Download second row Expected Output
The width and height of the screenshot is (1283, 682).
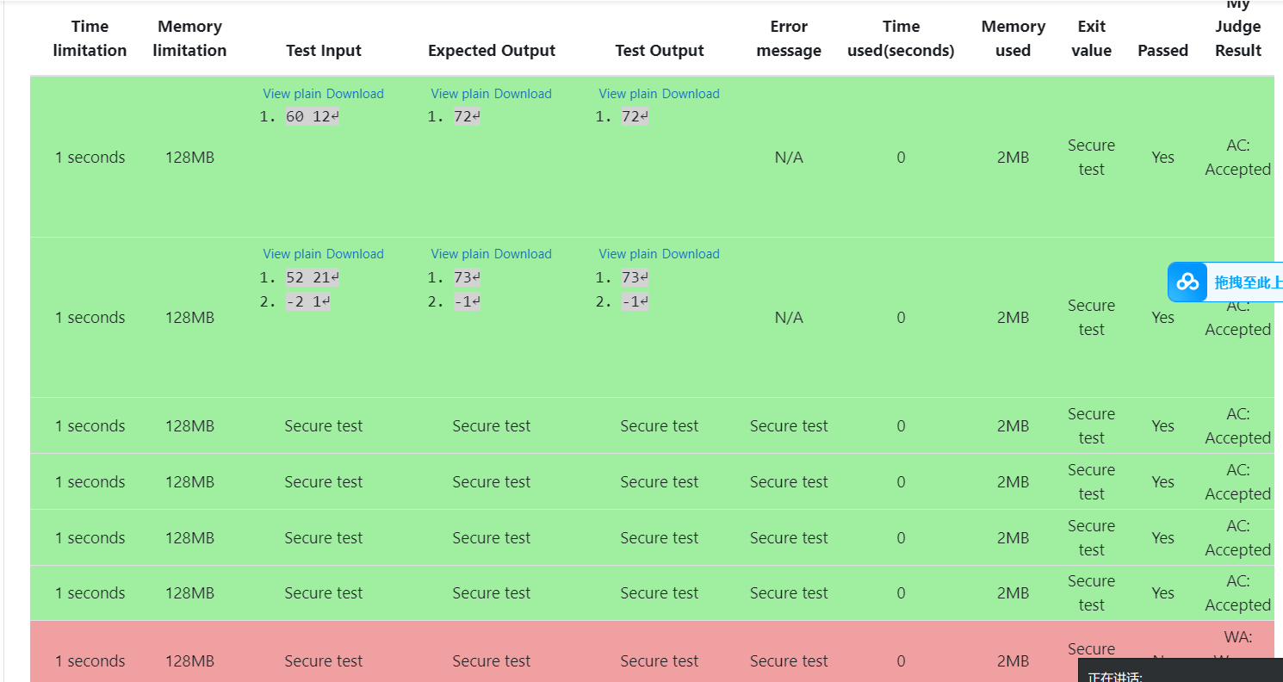click(x=523, y=254)
